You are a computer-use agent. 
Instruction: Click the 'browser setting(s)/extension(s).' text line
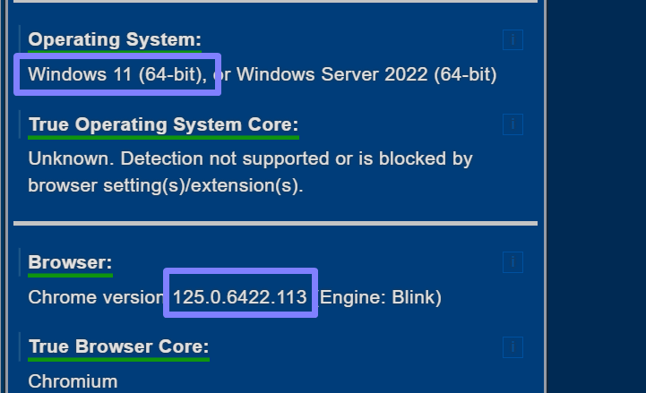click(166, 186)
